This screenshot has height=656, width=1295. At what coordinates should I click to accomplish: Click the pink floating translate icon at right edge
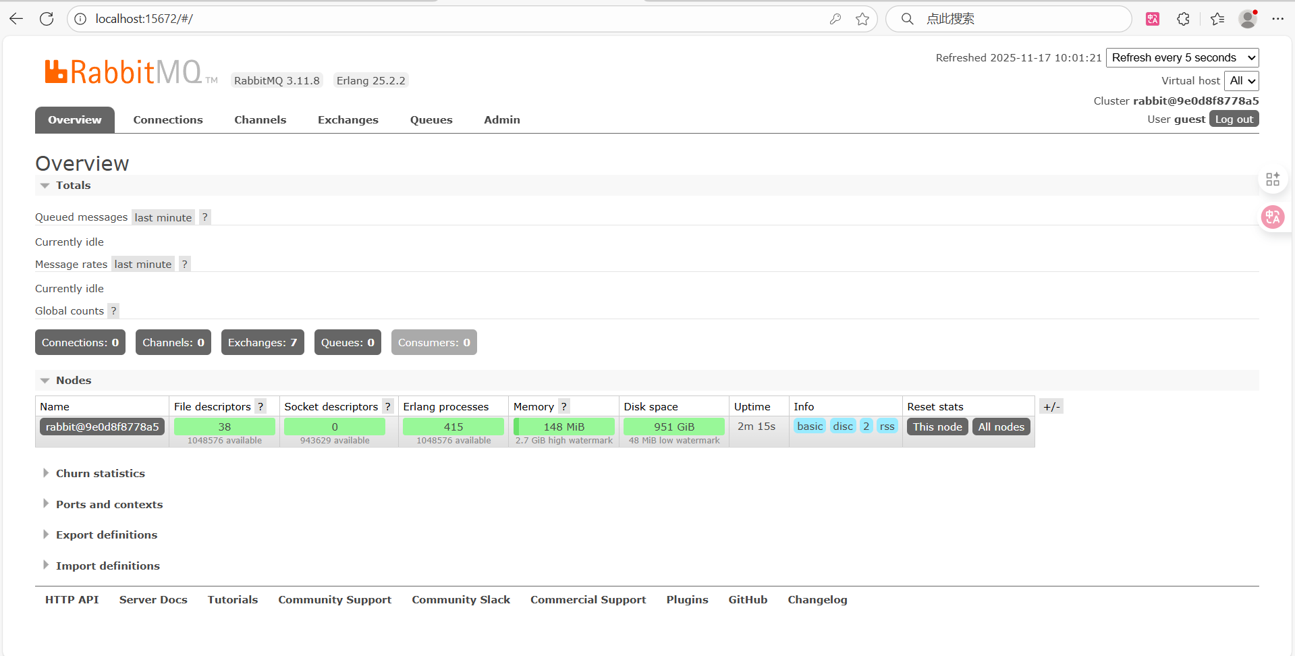coord(1273,217)
